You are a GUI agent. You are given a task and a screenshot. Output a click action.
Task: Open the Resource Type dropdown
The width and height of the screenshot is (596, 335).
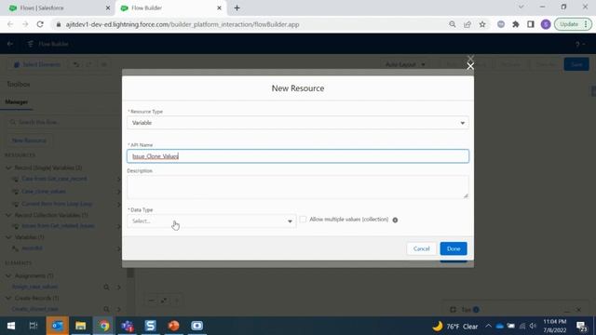[x=298, y=123]
